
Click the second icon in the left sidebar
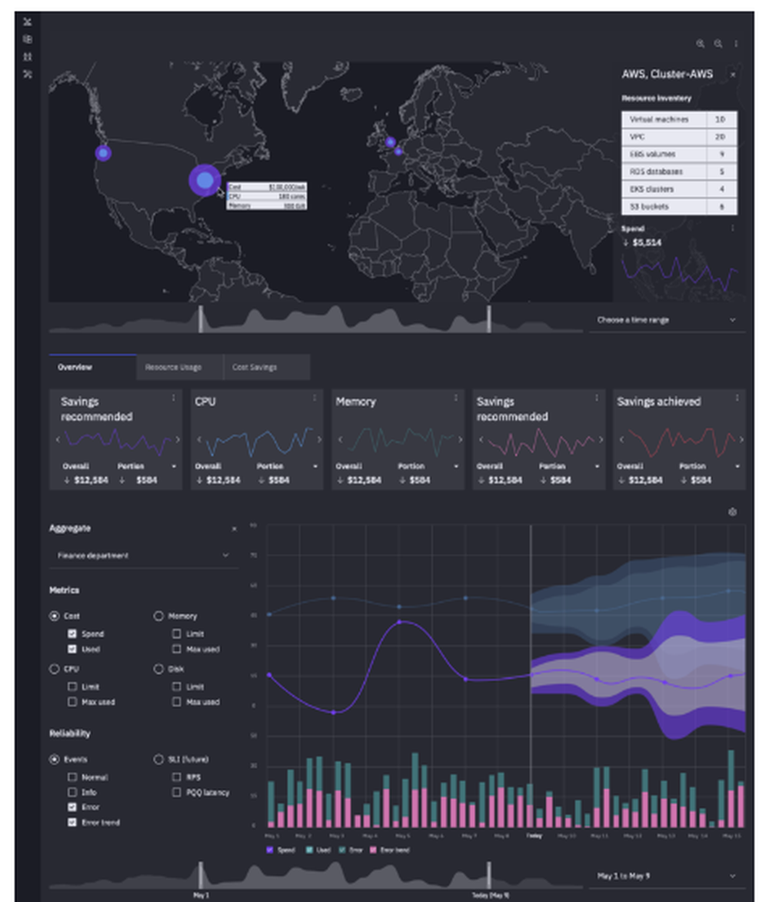[x=27, y=39]
